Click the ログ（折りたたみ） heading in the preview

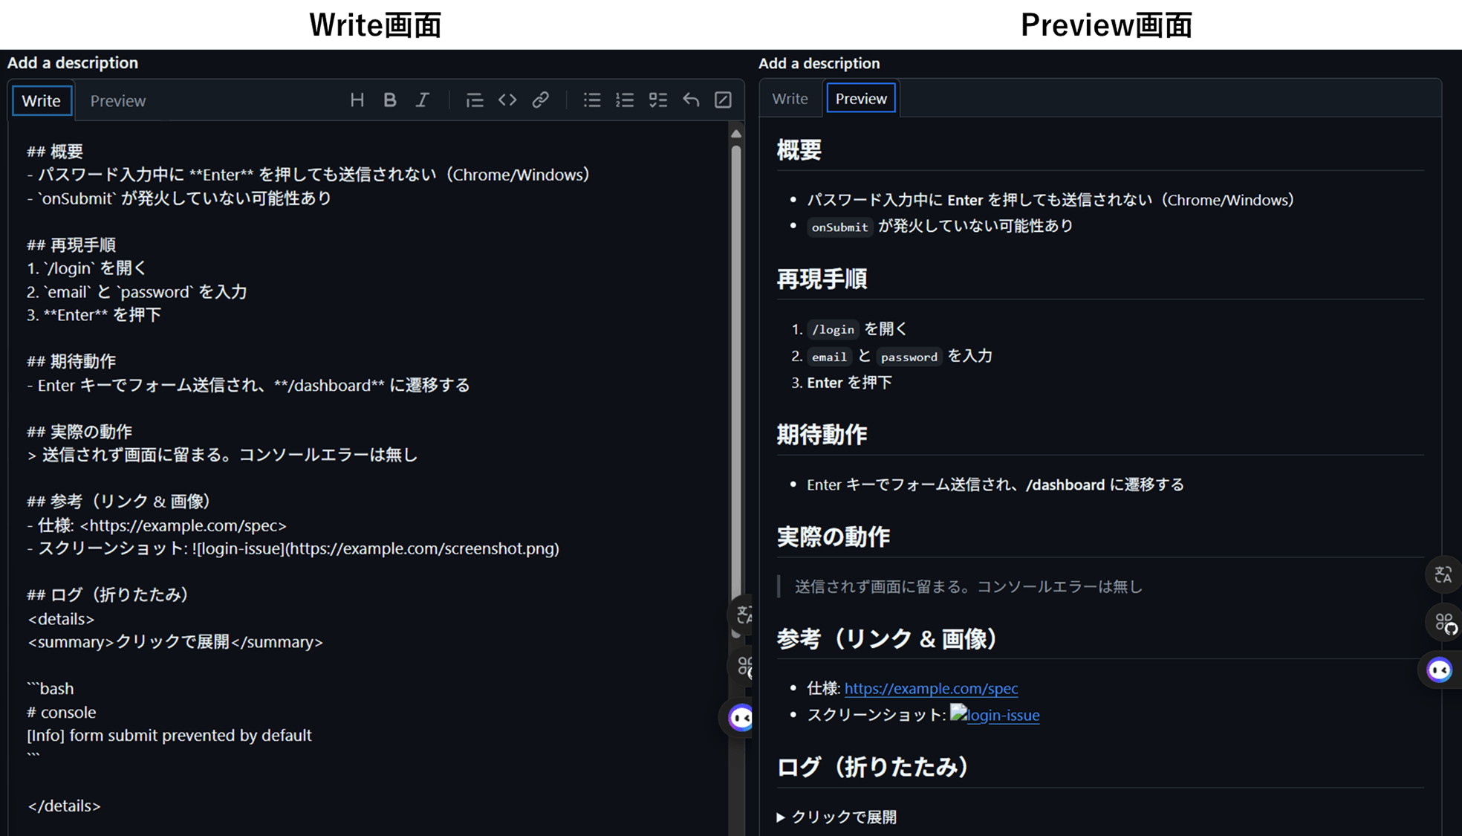[873, 767]
